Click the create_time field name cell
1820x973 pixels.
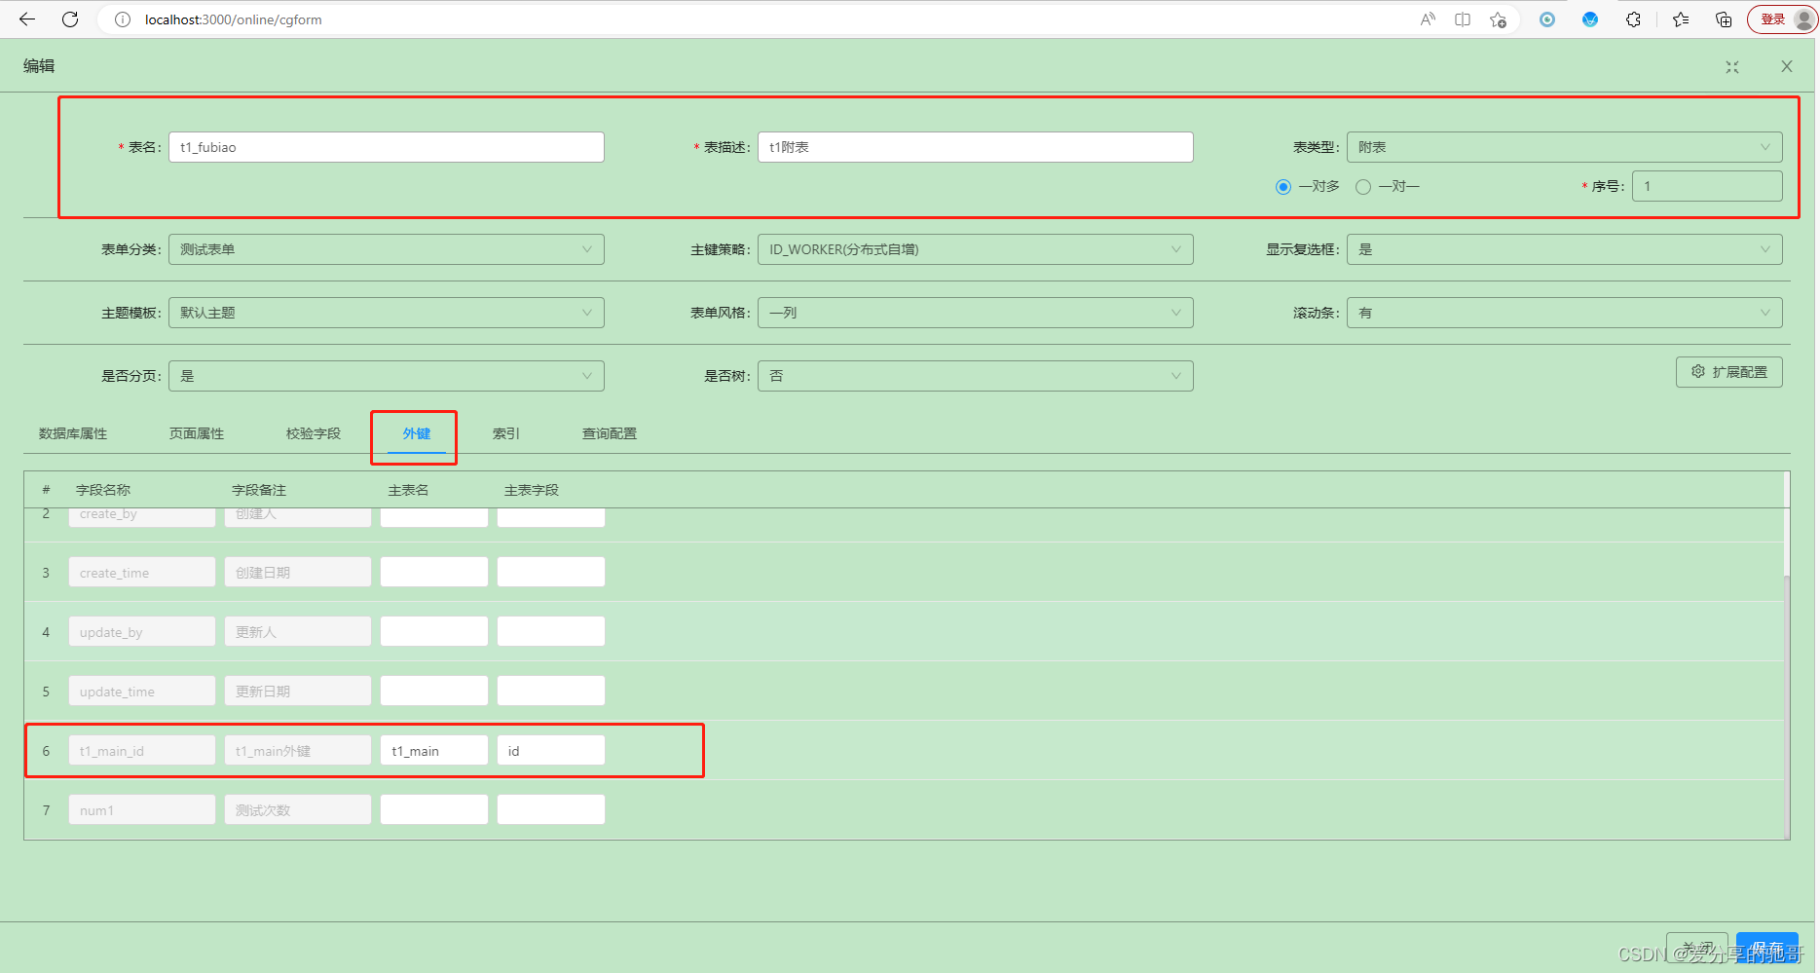point(142,573)
